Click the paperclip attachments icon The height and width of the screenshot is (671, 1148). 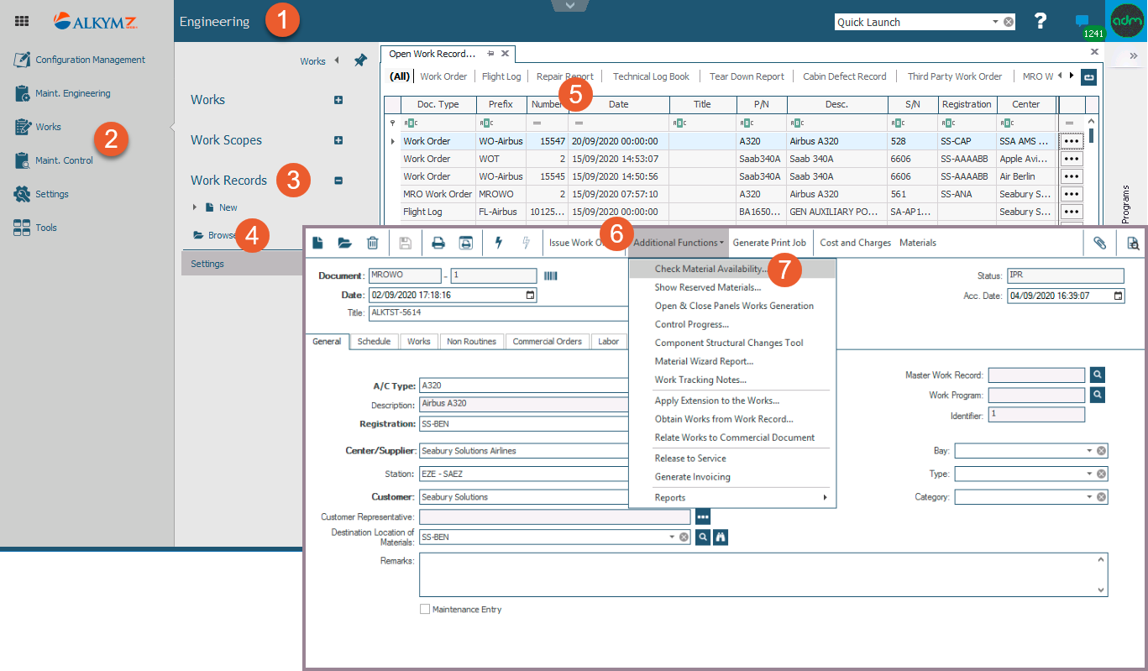tap(1099, 243)
